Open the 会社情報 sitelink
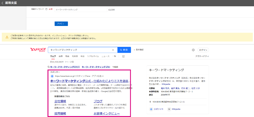This screenshot has height=117, width=254. pos(60,101)
